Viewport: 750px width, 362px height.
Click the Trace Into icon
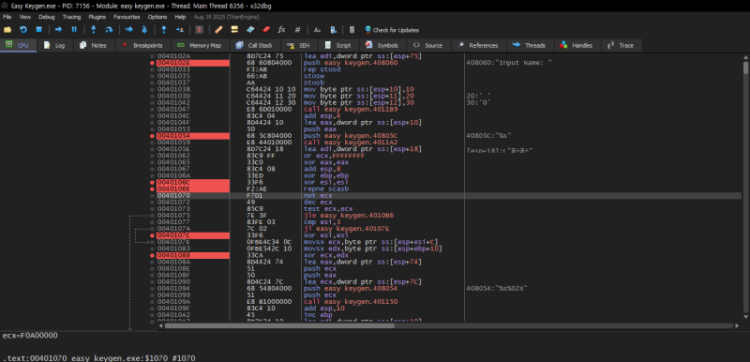128,30
